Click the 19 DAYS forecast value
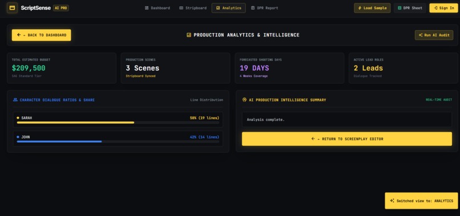This screenshot has width=460, height=216. [x=255, y=68]
